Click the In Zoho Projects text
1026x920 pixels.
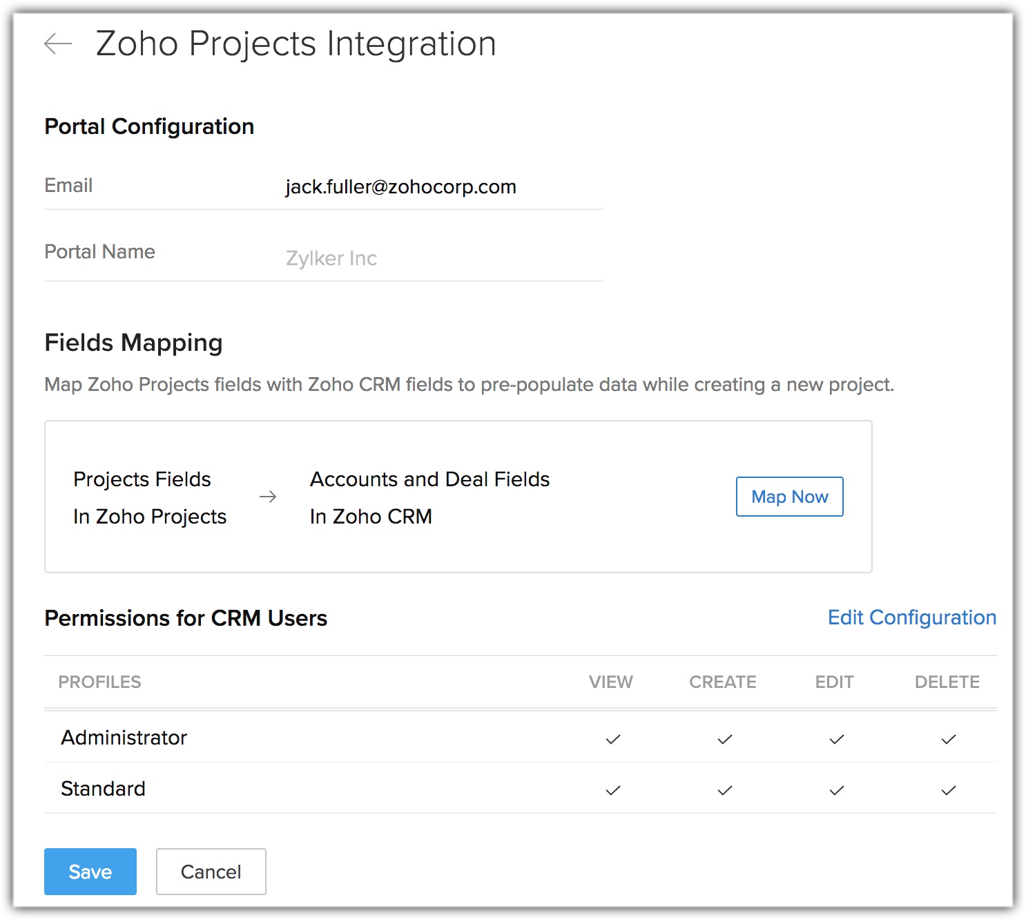(x=150, y=517)
